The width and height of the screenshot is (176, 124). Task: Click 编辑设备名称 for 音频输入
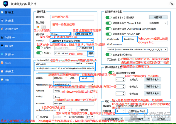pyautogui.click(x=153, y=86)
